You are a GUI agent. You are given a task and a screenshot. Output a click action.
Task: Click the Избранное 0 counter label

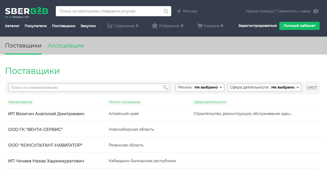171,26
